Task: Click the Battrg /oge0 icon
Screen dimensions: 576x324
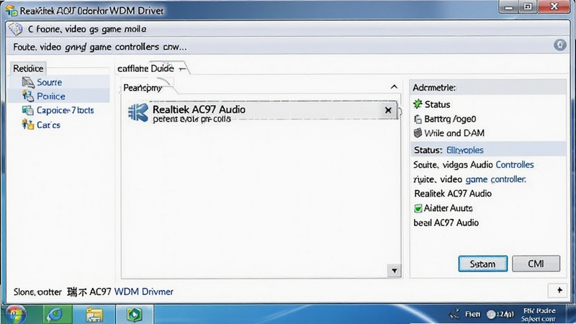Action: click(418, 119)
